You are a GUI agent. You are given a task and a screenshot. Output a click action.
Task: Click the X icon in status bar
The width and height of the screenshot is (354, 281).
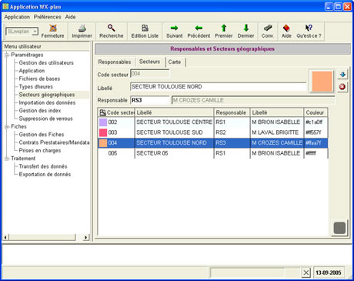click(x=306, y=273)
